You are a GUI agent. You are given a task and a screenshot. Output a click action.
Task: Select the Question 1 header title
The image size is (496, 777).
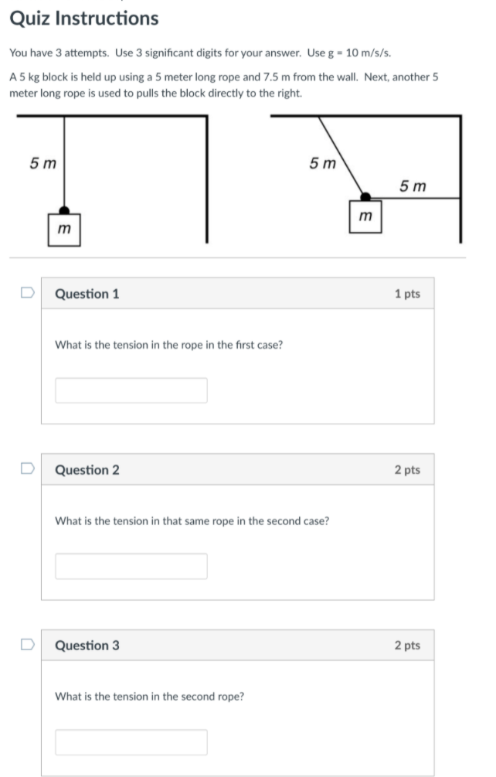87,294
